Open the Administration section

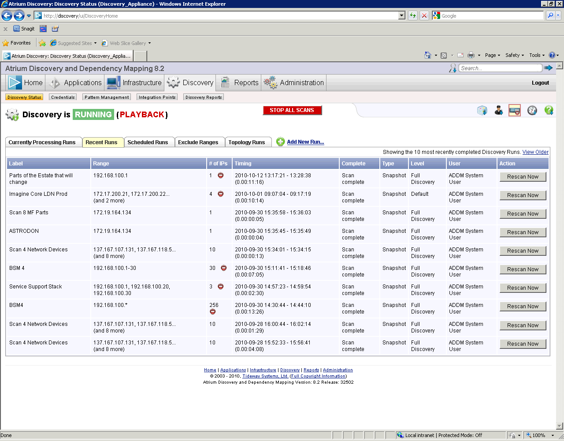click(x=293, y=82)
